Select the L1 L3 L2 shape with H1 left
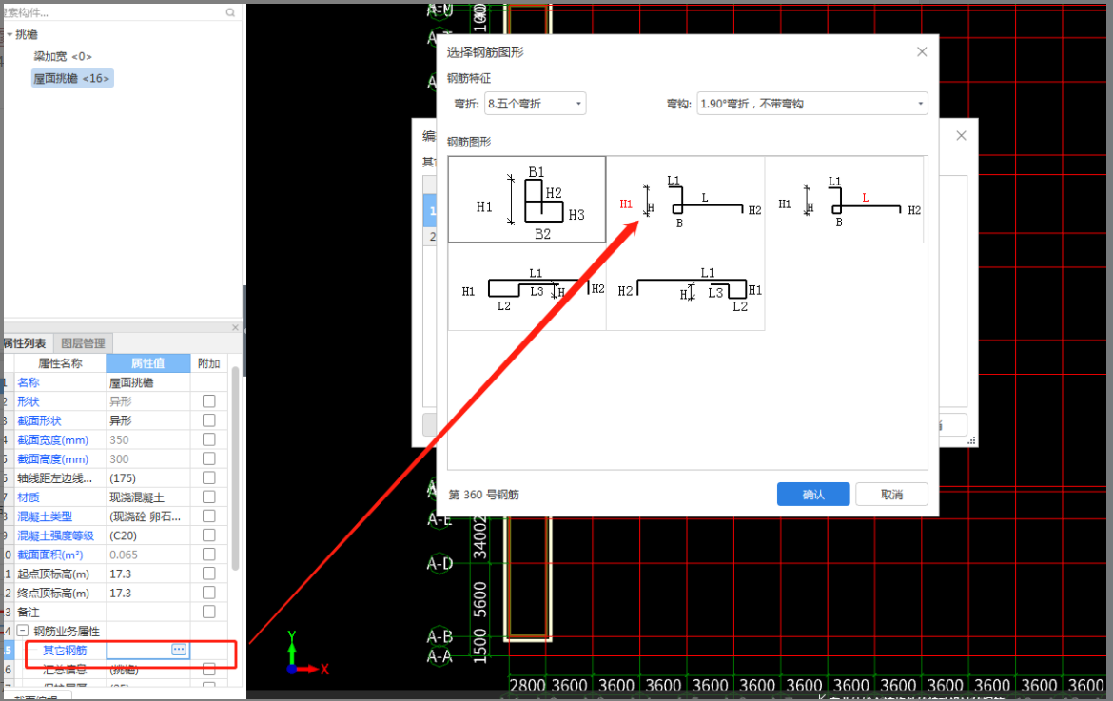Screen dimensions: 1113x701 (x=527, y=286)
